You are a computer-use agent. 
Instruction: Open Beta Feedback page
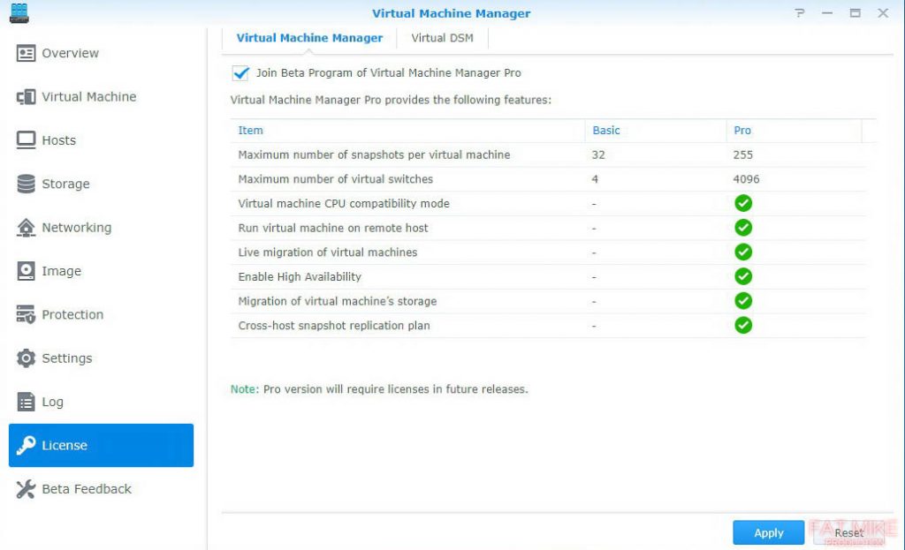(x=101, y=489)
